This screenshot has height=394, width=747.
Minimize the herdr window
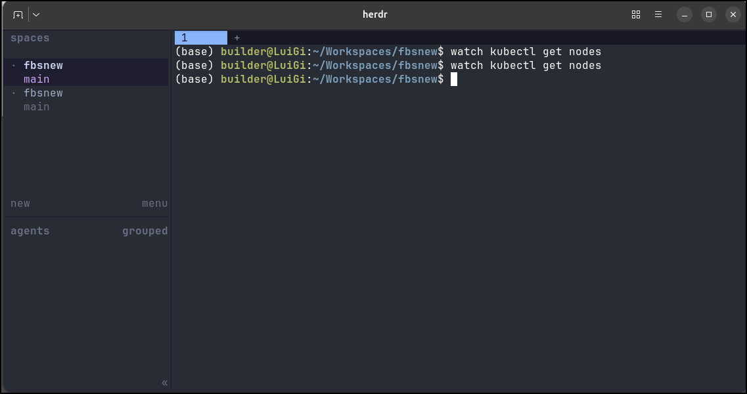tap(684, 14)
